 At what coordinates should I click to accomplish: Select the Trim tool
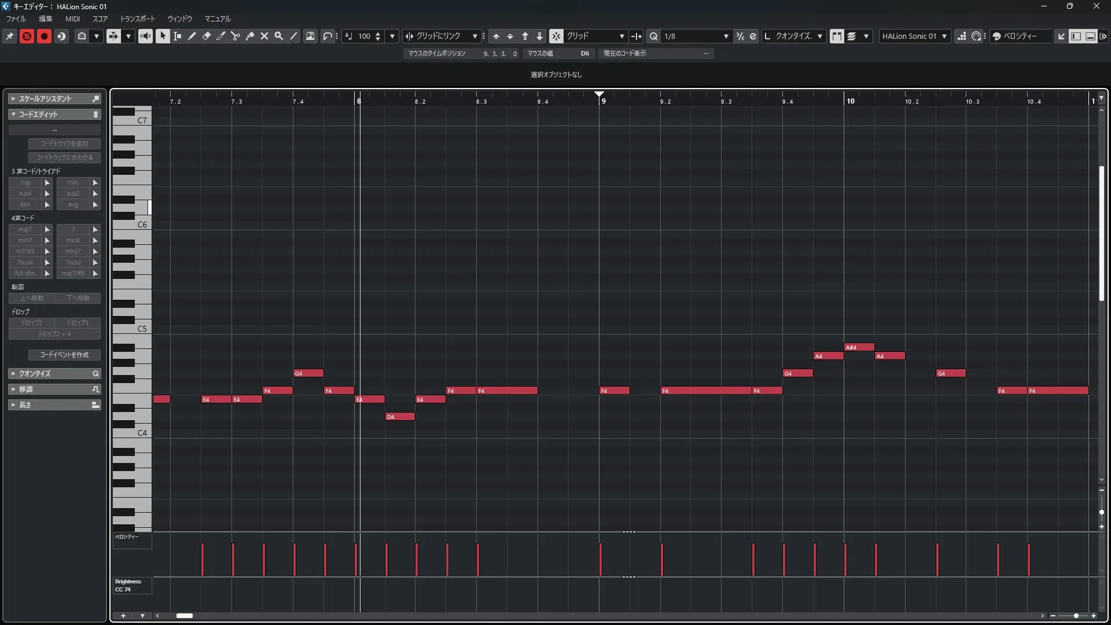(221, 36)
